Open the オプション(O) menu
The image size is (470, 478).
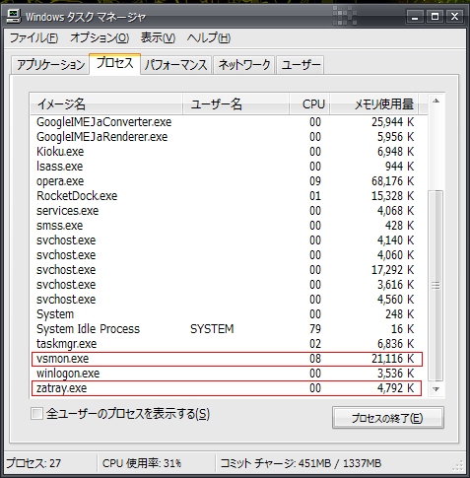100,38
